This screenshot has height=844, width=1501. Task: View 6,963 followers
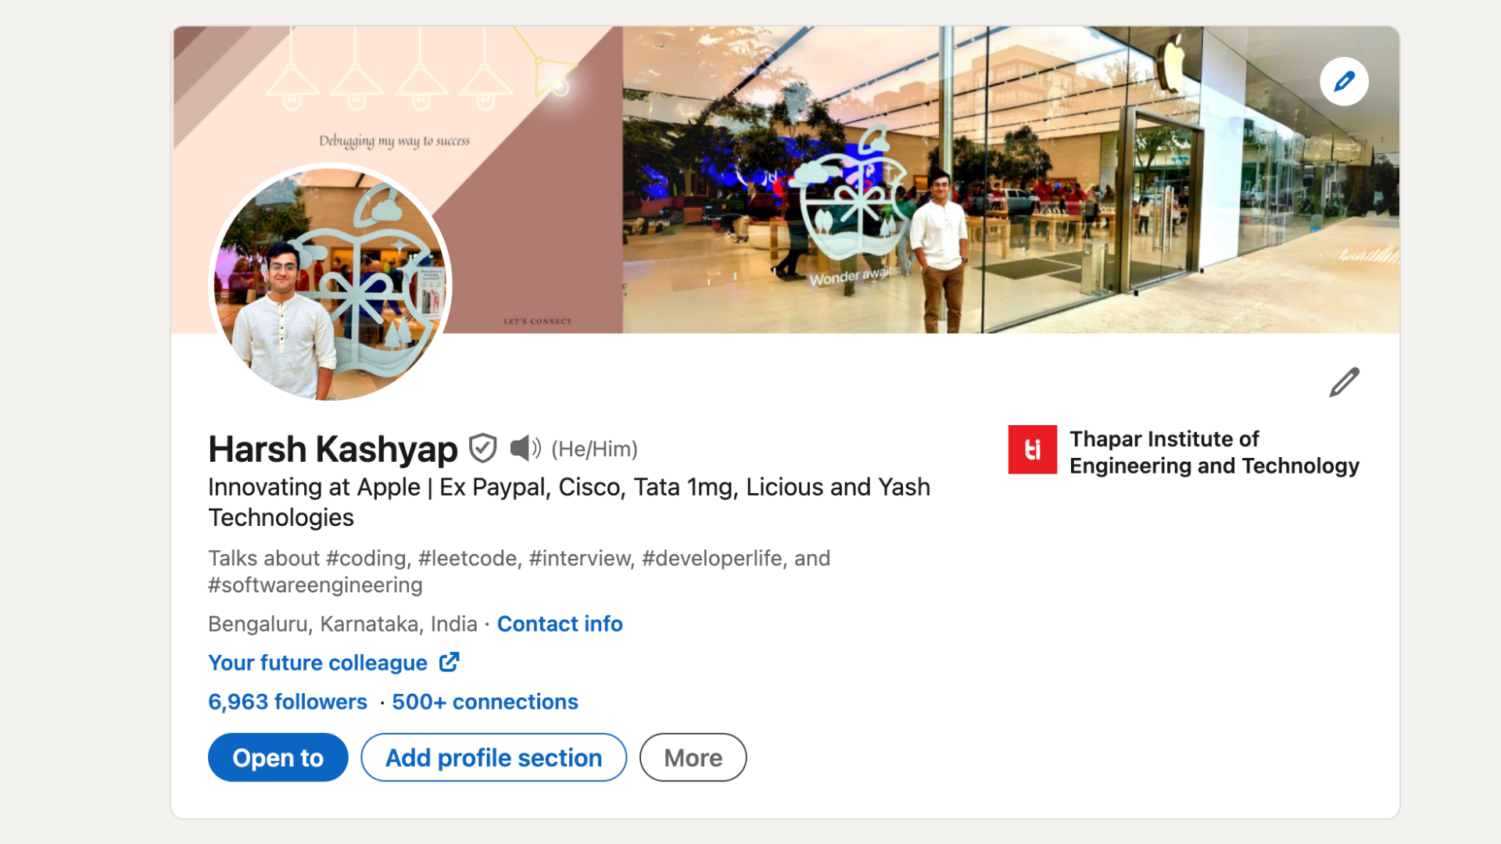(x=287, y=701)
